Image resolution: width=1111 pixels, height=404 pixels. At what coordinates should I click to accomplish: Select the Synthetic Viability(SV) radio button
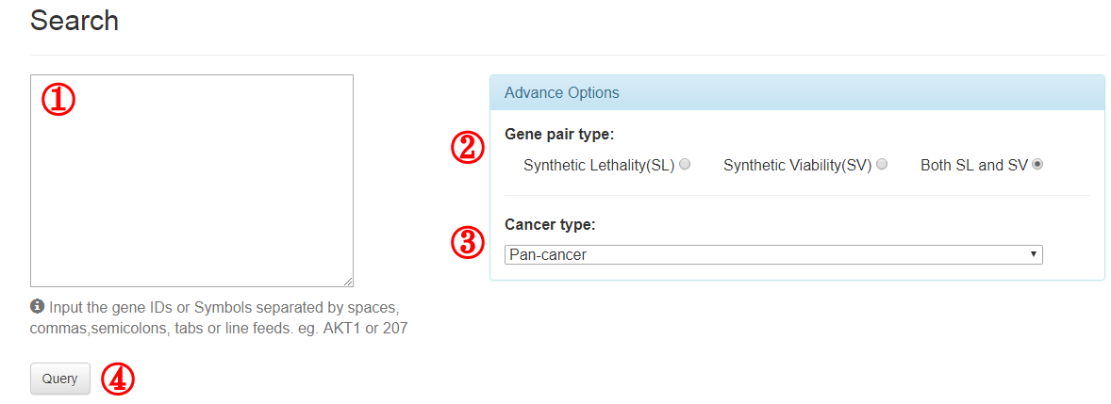pos(882,164)
